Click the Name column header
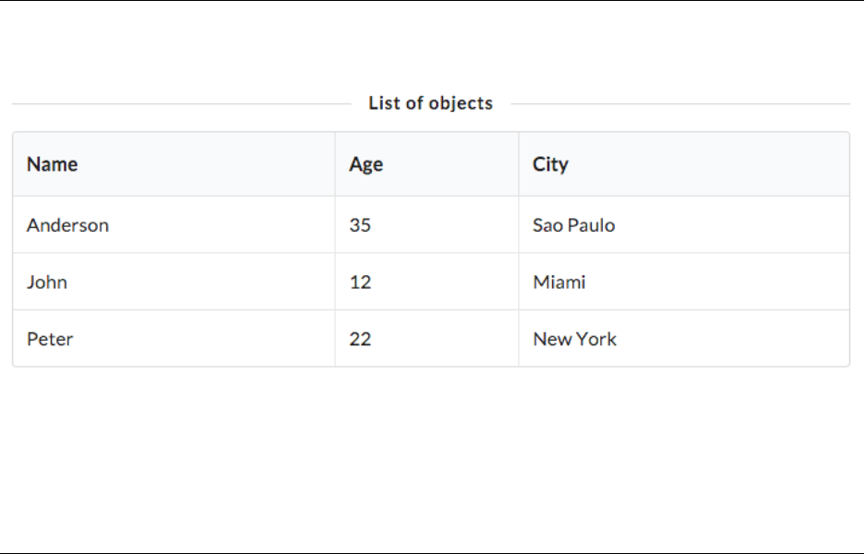865x554 pixels. click(53, 164)
